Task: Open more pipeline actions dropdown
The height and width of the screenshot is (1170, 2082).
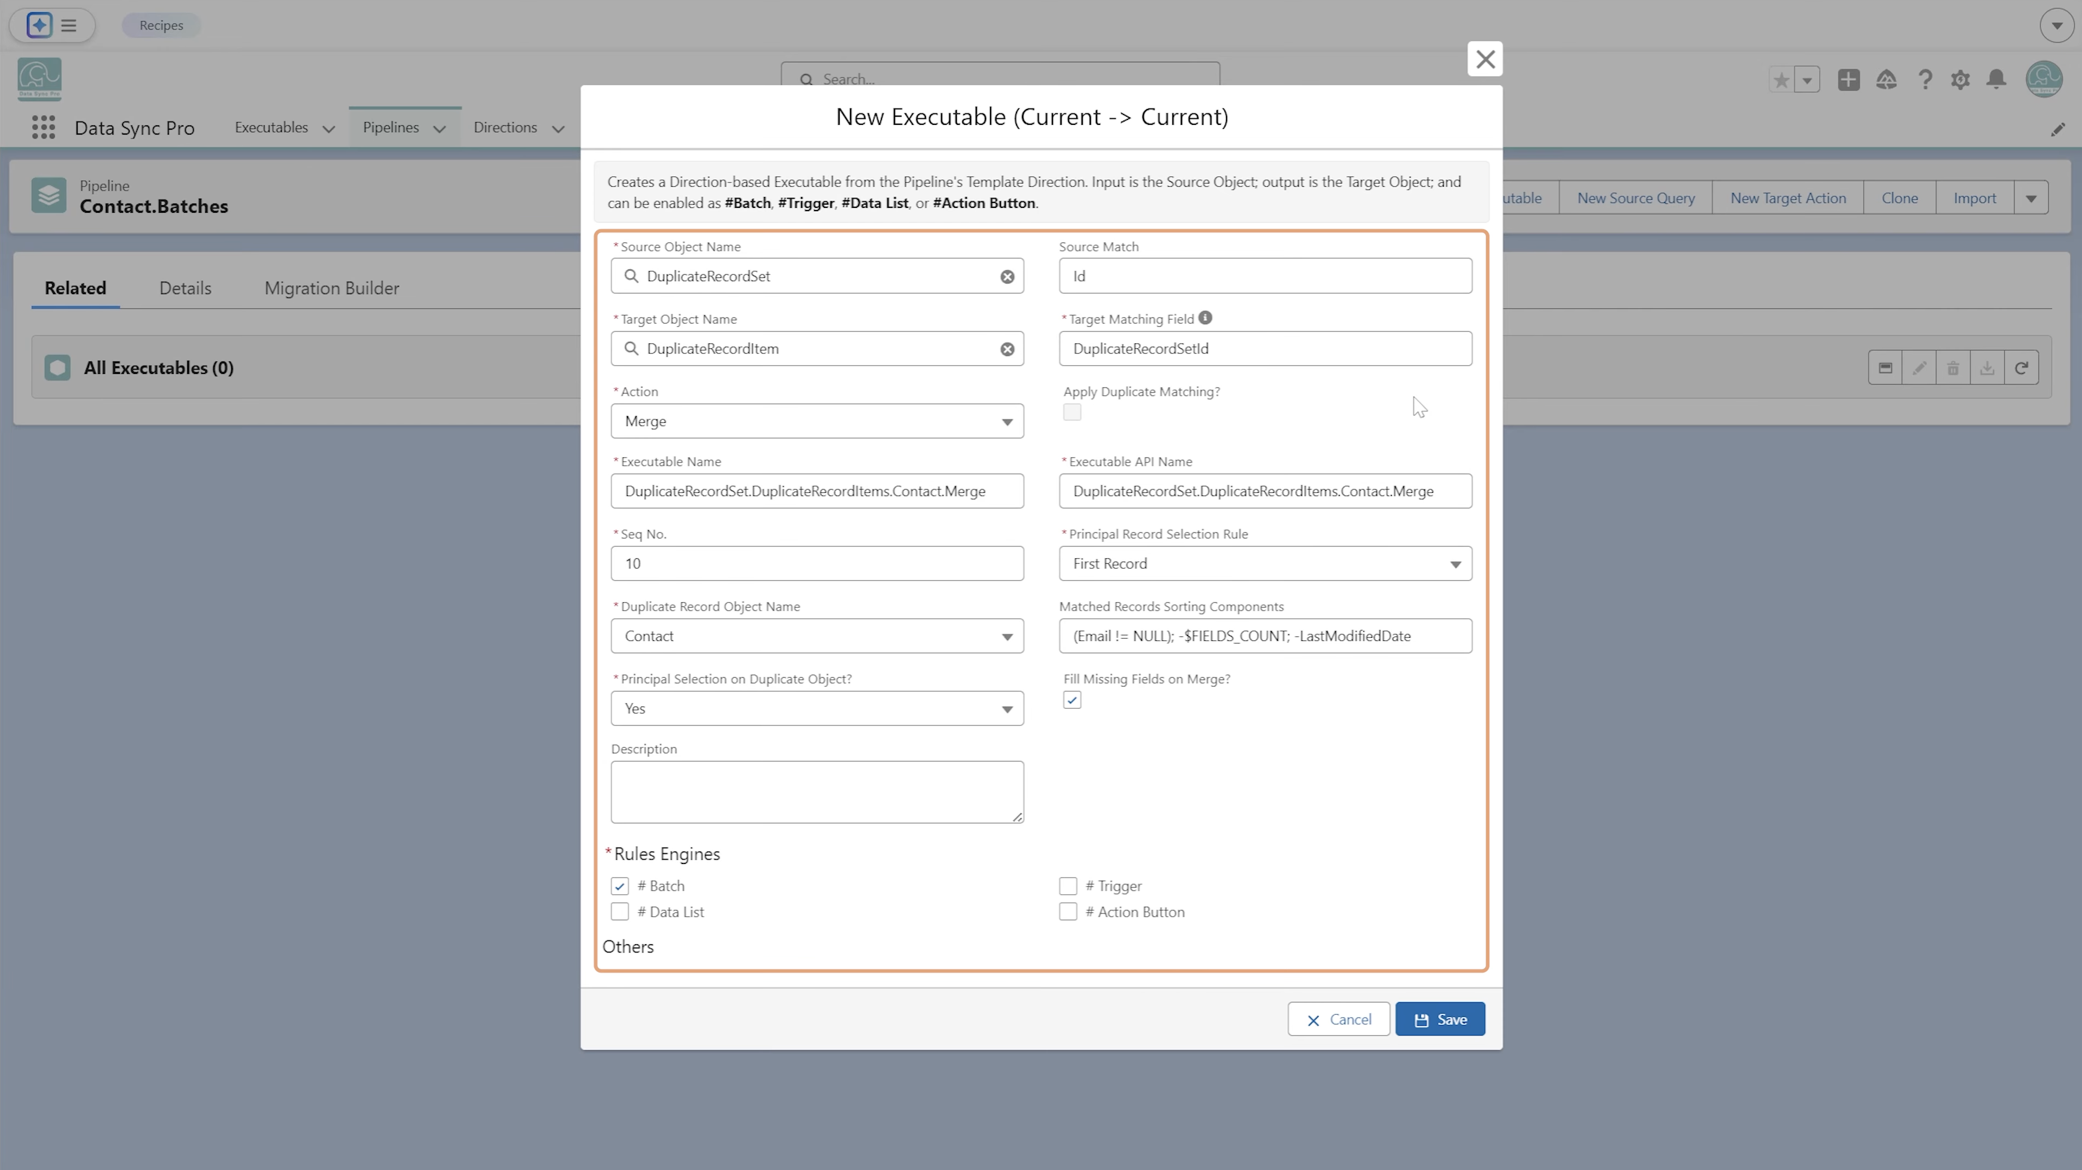Action: (x=2030, y=198)
